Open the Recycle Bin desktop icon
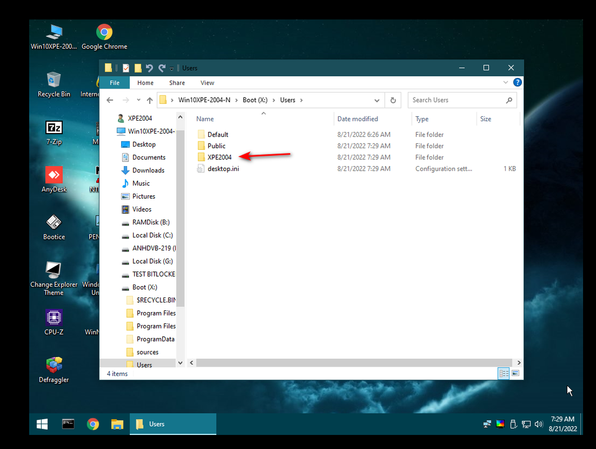The width and height of the screenshot is (596, 449). point(53,85)
